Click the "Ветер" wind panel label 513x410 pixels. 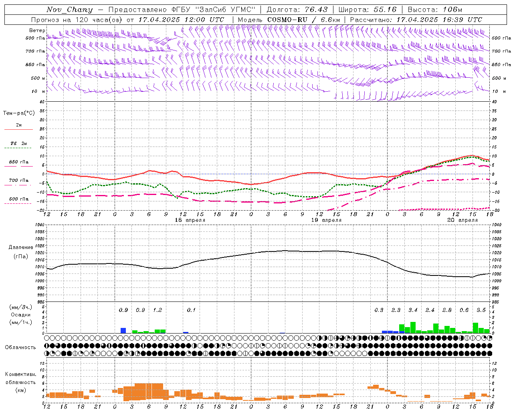pyautogui.click(x=37, y=30)
